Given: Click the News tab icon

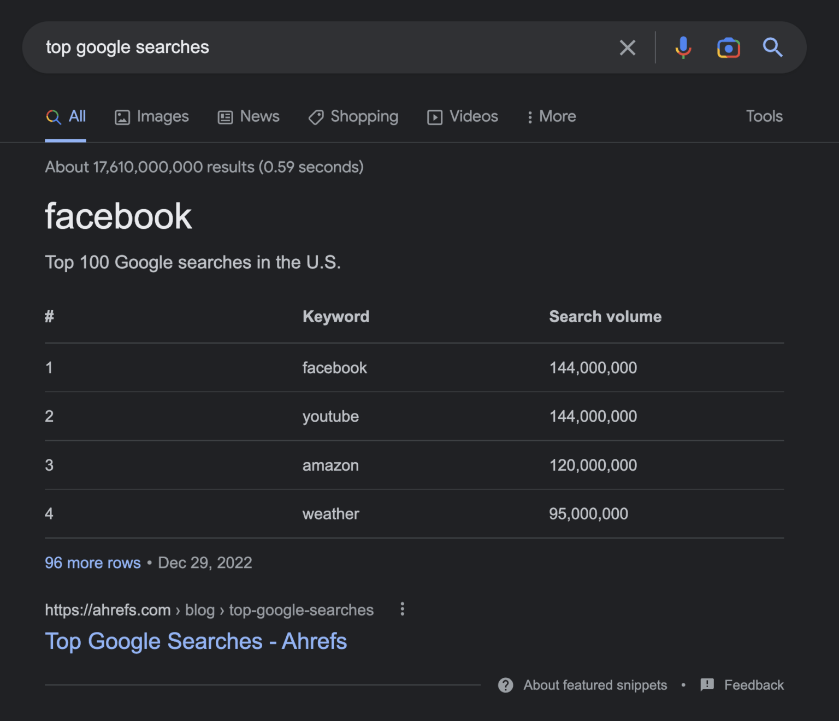Looking at the screenshot, I should point(225,116).
